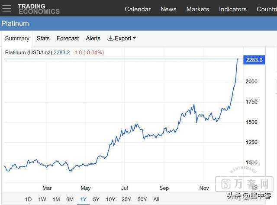Set chart range to 1D

[x=28, y=199]
